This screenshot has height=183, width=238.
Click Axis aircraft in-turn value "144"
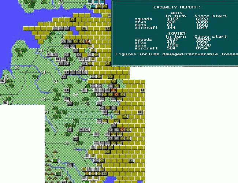click(x=171, y=27)
